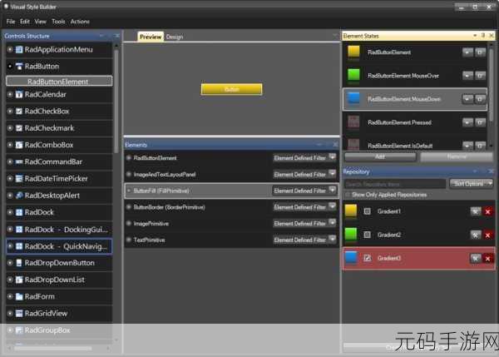The image size is (499, 357).
Task: Click the RadDropDownList control icon
Action: [x=19, y=280]
